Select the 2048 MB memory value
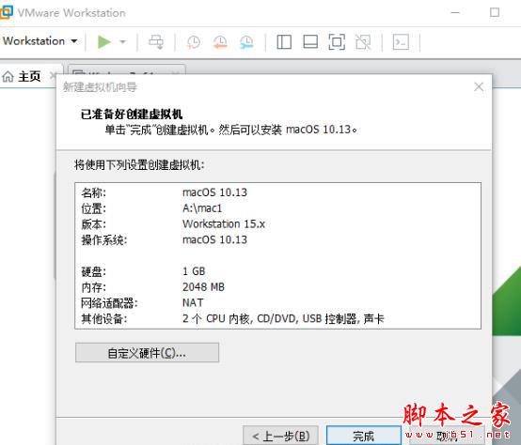Screen dimensions: 521x445 pos(203,287)
